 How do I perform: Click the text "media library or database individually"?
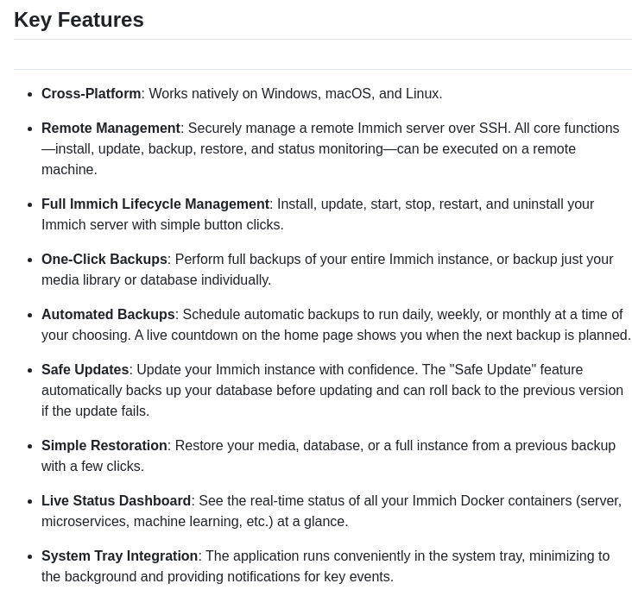(x=155, y=279)
